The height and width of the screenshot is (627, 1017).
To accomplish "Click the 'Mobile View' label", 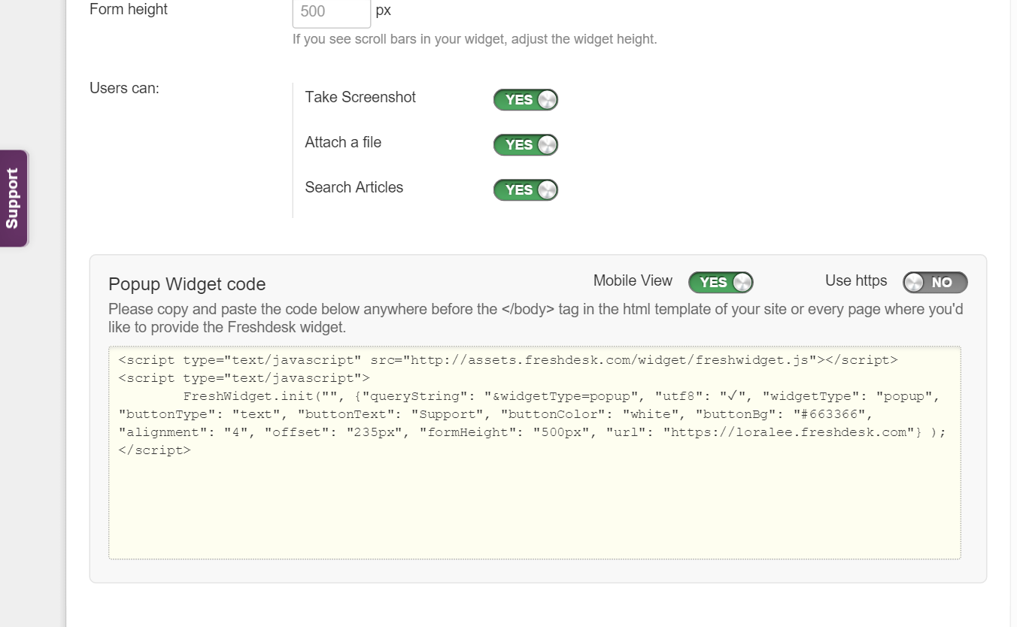I will click(x=633, y=280).
